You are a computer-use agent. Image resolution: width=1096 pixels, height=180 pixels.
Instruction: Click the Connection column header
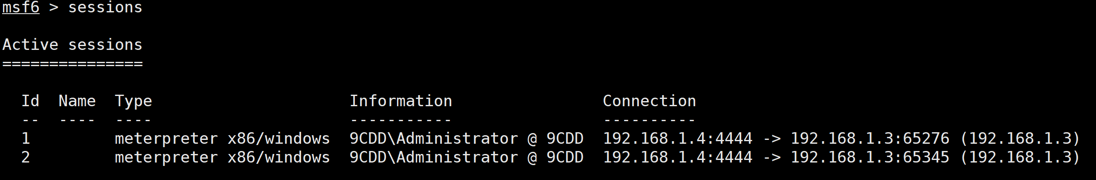649,101
